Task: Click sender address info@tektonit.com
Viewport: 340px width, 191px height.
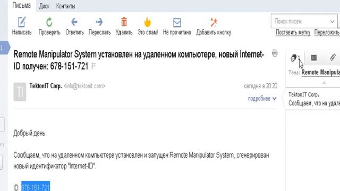Action: tap(84, 86)
